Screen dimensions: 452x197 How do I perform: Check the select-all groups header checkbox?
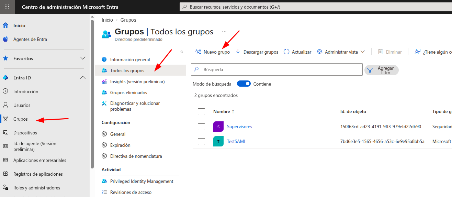point(202,112)
